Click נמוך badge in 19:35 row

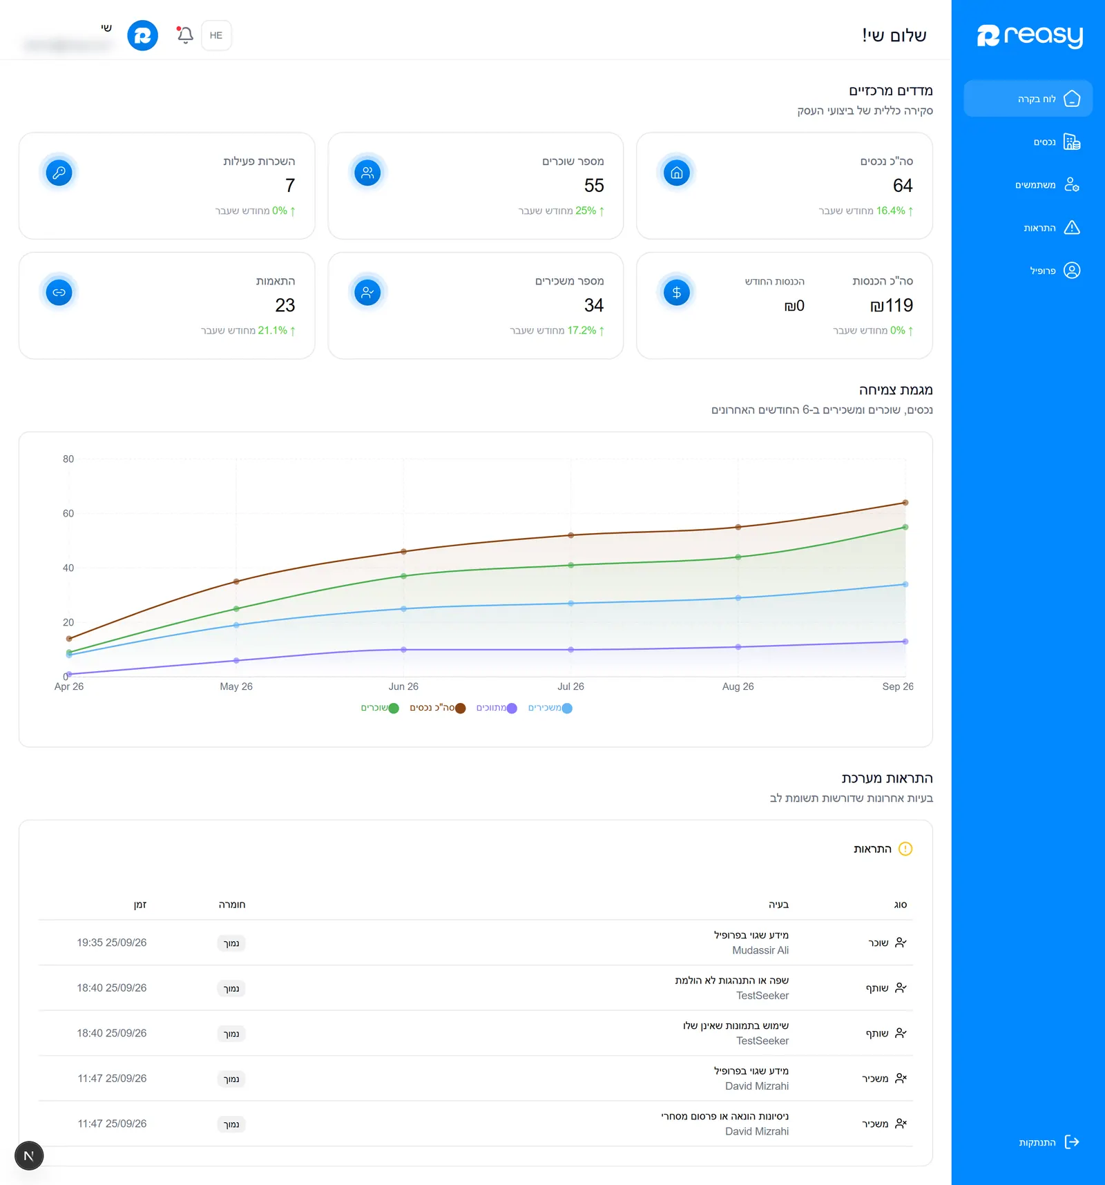pyautogui.click(x=231, y=943)
